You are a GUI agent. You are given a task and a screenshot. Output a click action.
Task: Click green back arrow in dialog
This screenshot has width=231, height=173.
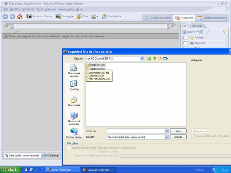(149, 59)
